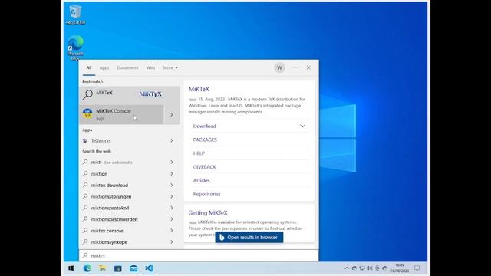Select the MiKTeX web best match
The height and width of the screenshot is (276, 491).
(x=130, y=94)
